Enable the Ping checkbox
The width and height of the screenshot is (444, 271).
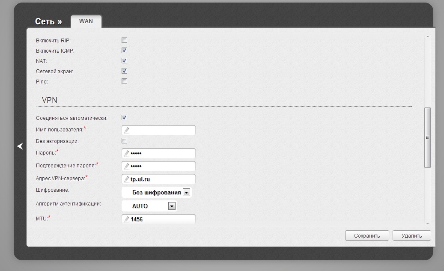[x=124, y=81]
